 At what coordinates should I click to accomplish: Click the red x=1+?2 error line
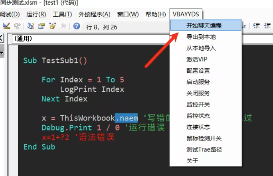[55, 137]
